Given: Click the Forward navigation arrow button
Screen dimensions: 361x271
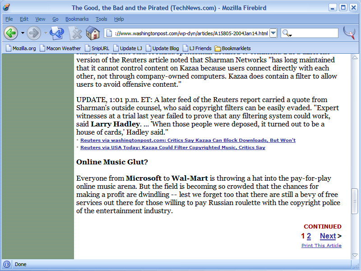Looking at the screenshot, I should 34,33.
